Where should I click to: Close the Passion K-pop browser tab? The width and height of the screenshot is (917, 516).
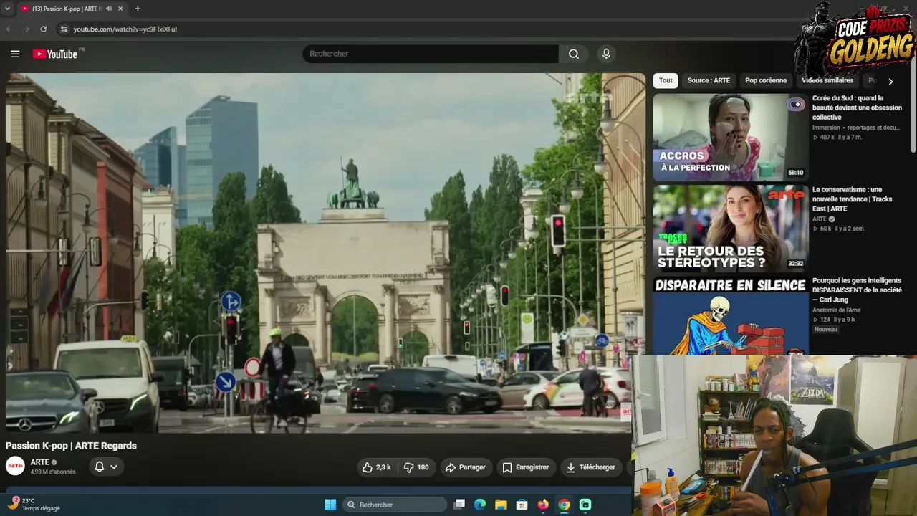click(x=120, y=9)
